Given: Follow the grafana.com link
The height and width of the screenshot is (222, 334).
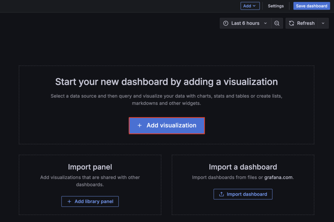Looking at the screenshot, I should [x=279, y=177].
